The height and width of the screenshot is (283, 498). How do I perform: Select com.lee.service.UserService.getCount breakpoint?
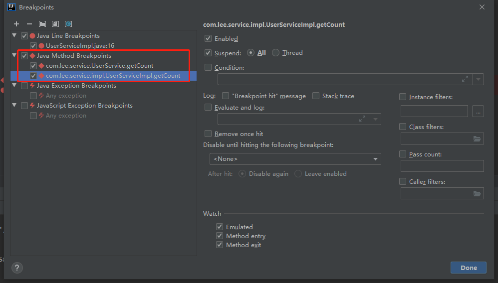coord(99,66)
